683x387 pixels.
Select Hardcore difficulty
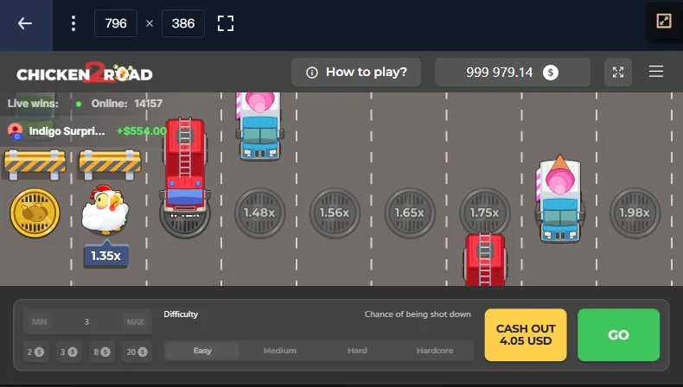pyautogui.click(x=435, y=351)
